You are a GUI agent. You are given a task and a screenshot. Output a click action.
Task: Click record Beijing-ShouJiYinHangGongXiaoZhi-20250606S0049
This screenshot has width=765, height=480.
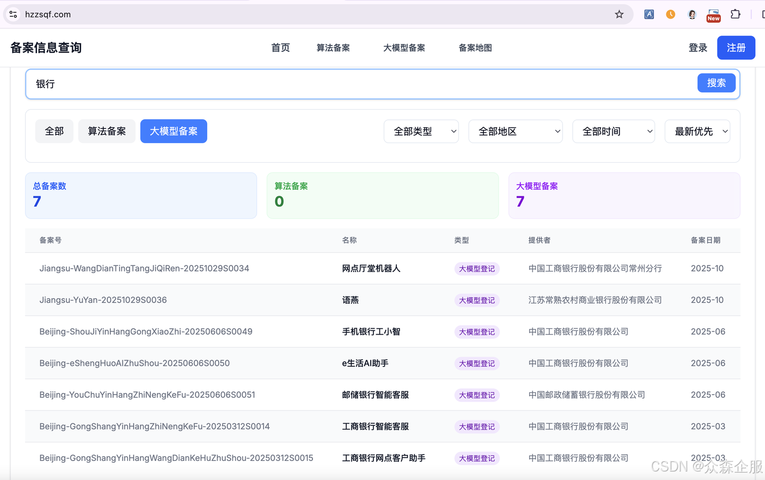pyautogui.click(x=146, y=331)
